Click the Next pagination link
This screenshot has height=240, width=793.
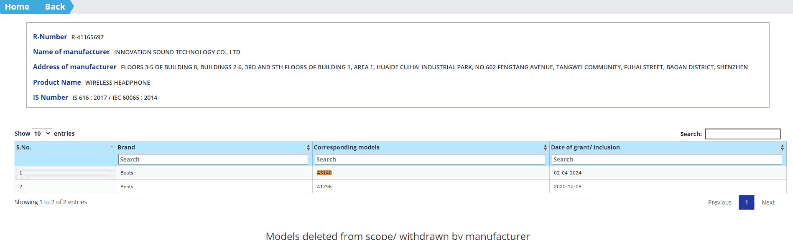coord(768,202)
